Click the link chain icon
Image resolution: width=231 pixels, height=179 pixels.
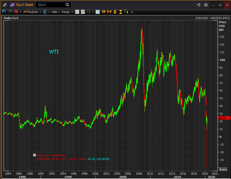coord(5,5)
